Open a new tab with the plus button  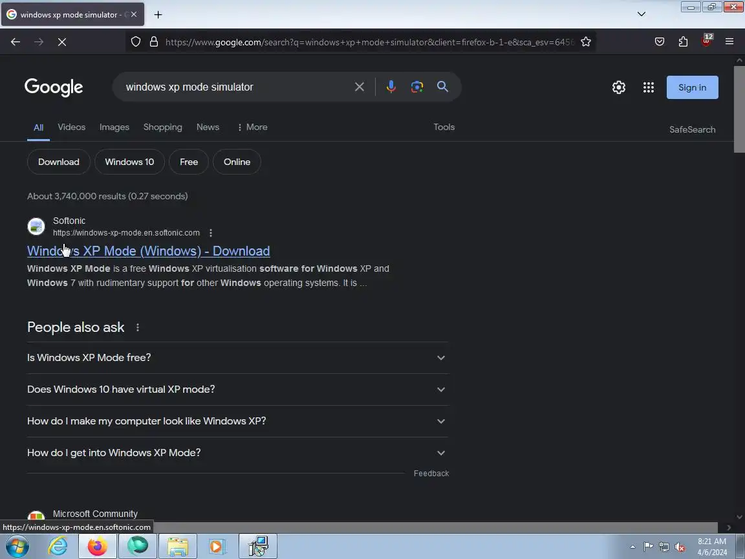[158, 15]
